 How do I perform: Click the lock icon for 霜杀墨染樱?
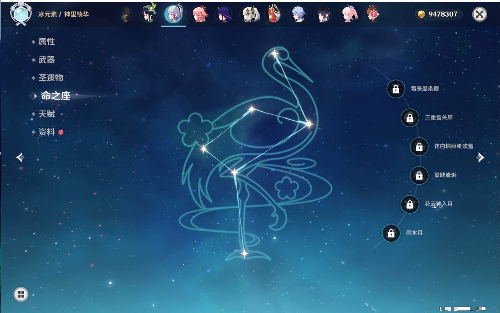(x=396, y=89)
